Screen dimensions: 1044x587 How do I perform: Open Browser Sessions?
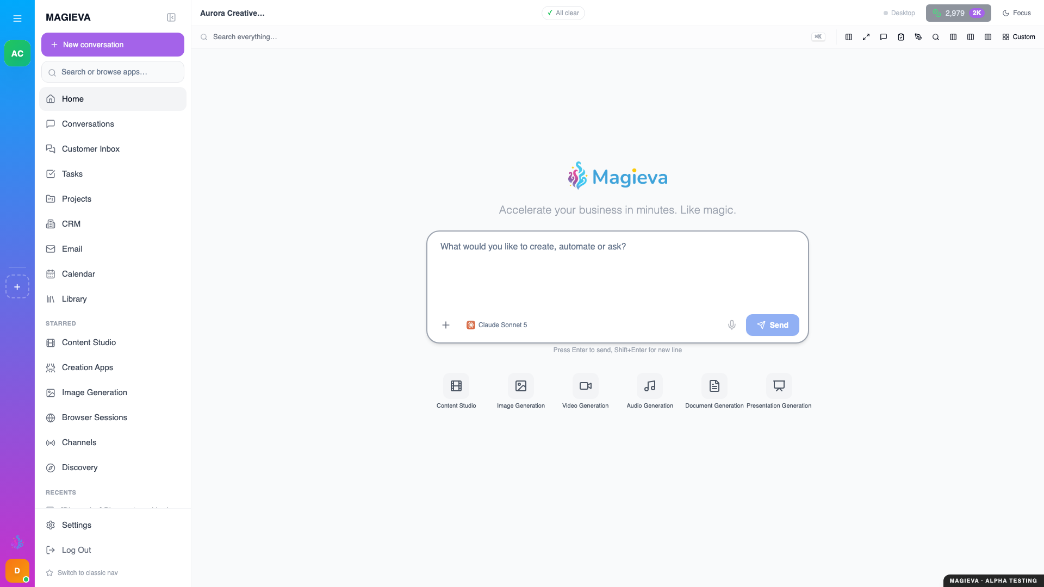pos(113,417)
